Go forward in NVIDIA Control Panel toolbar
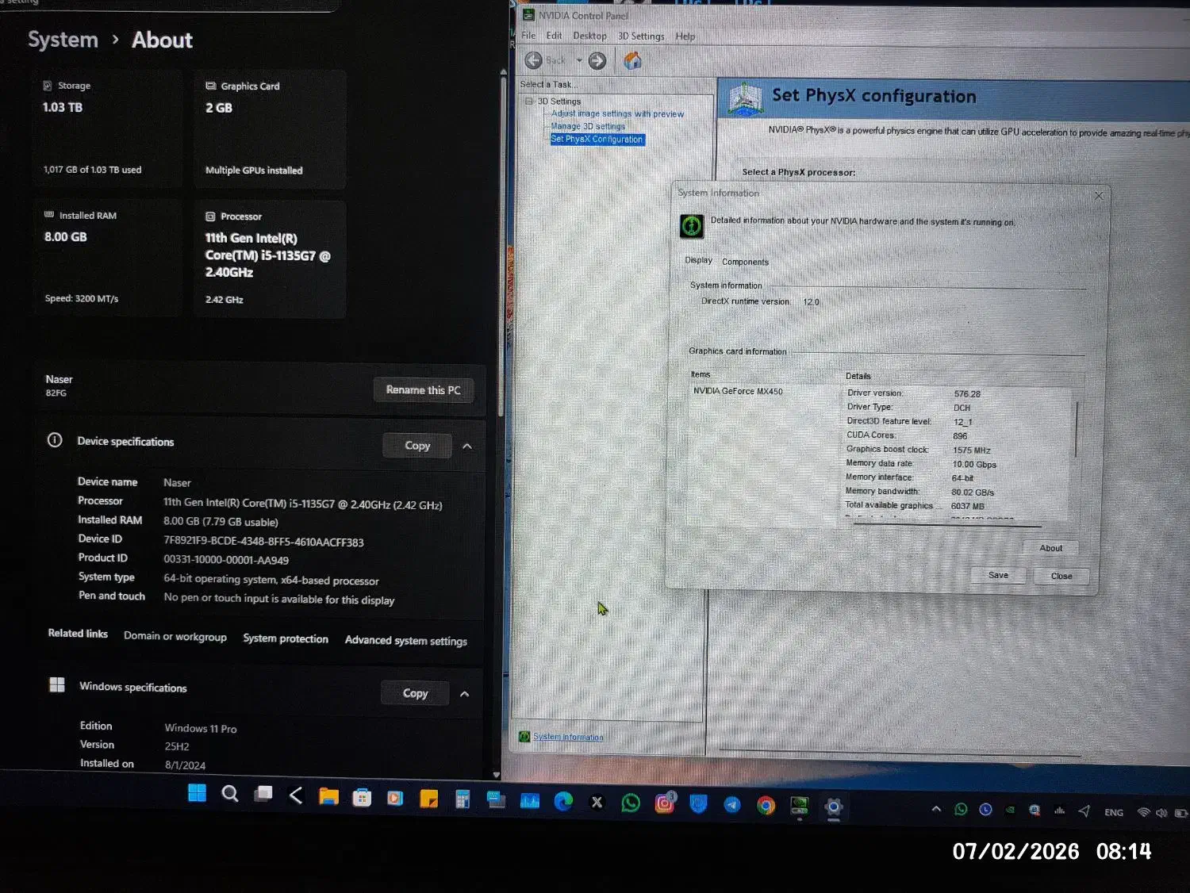This screenshot has height=893, width=1190. point(597,60)
